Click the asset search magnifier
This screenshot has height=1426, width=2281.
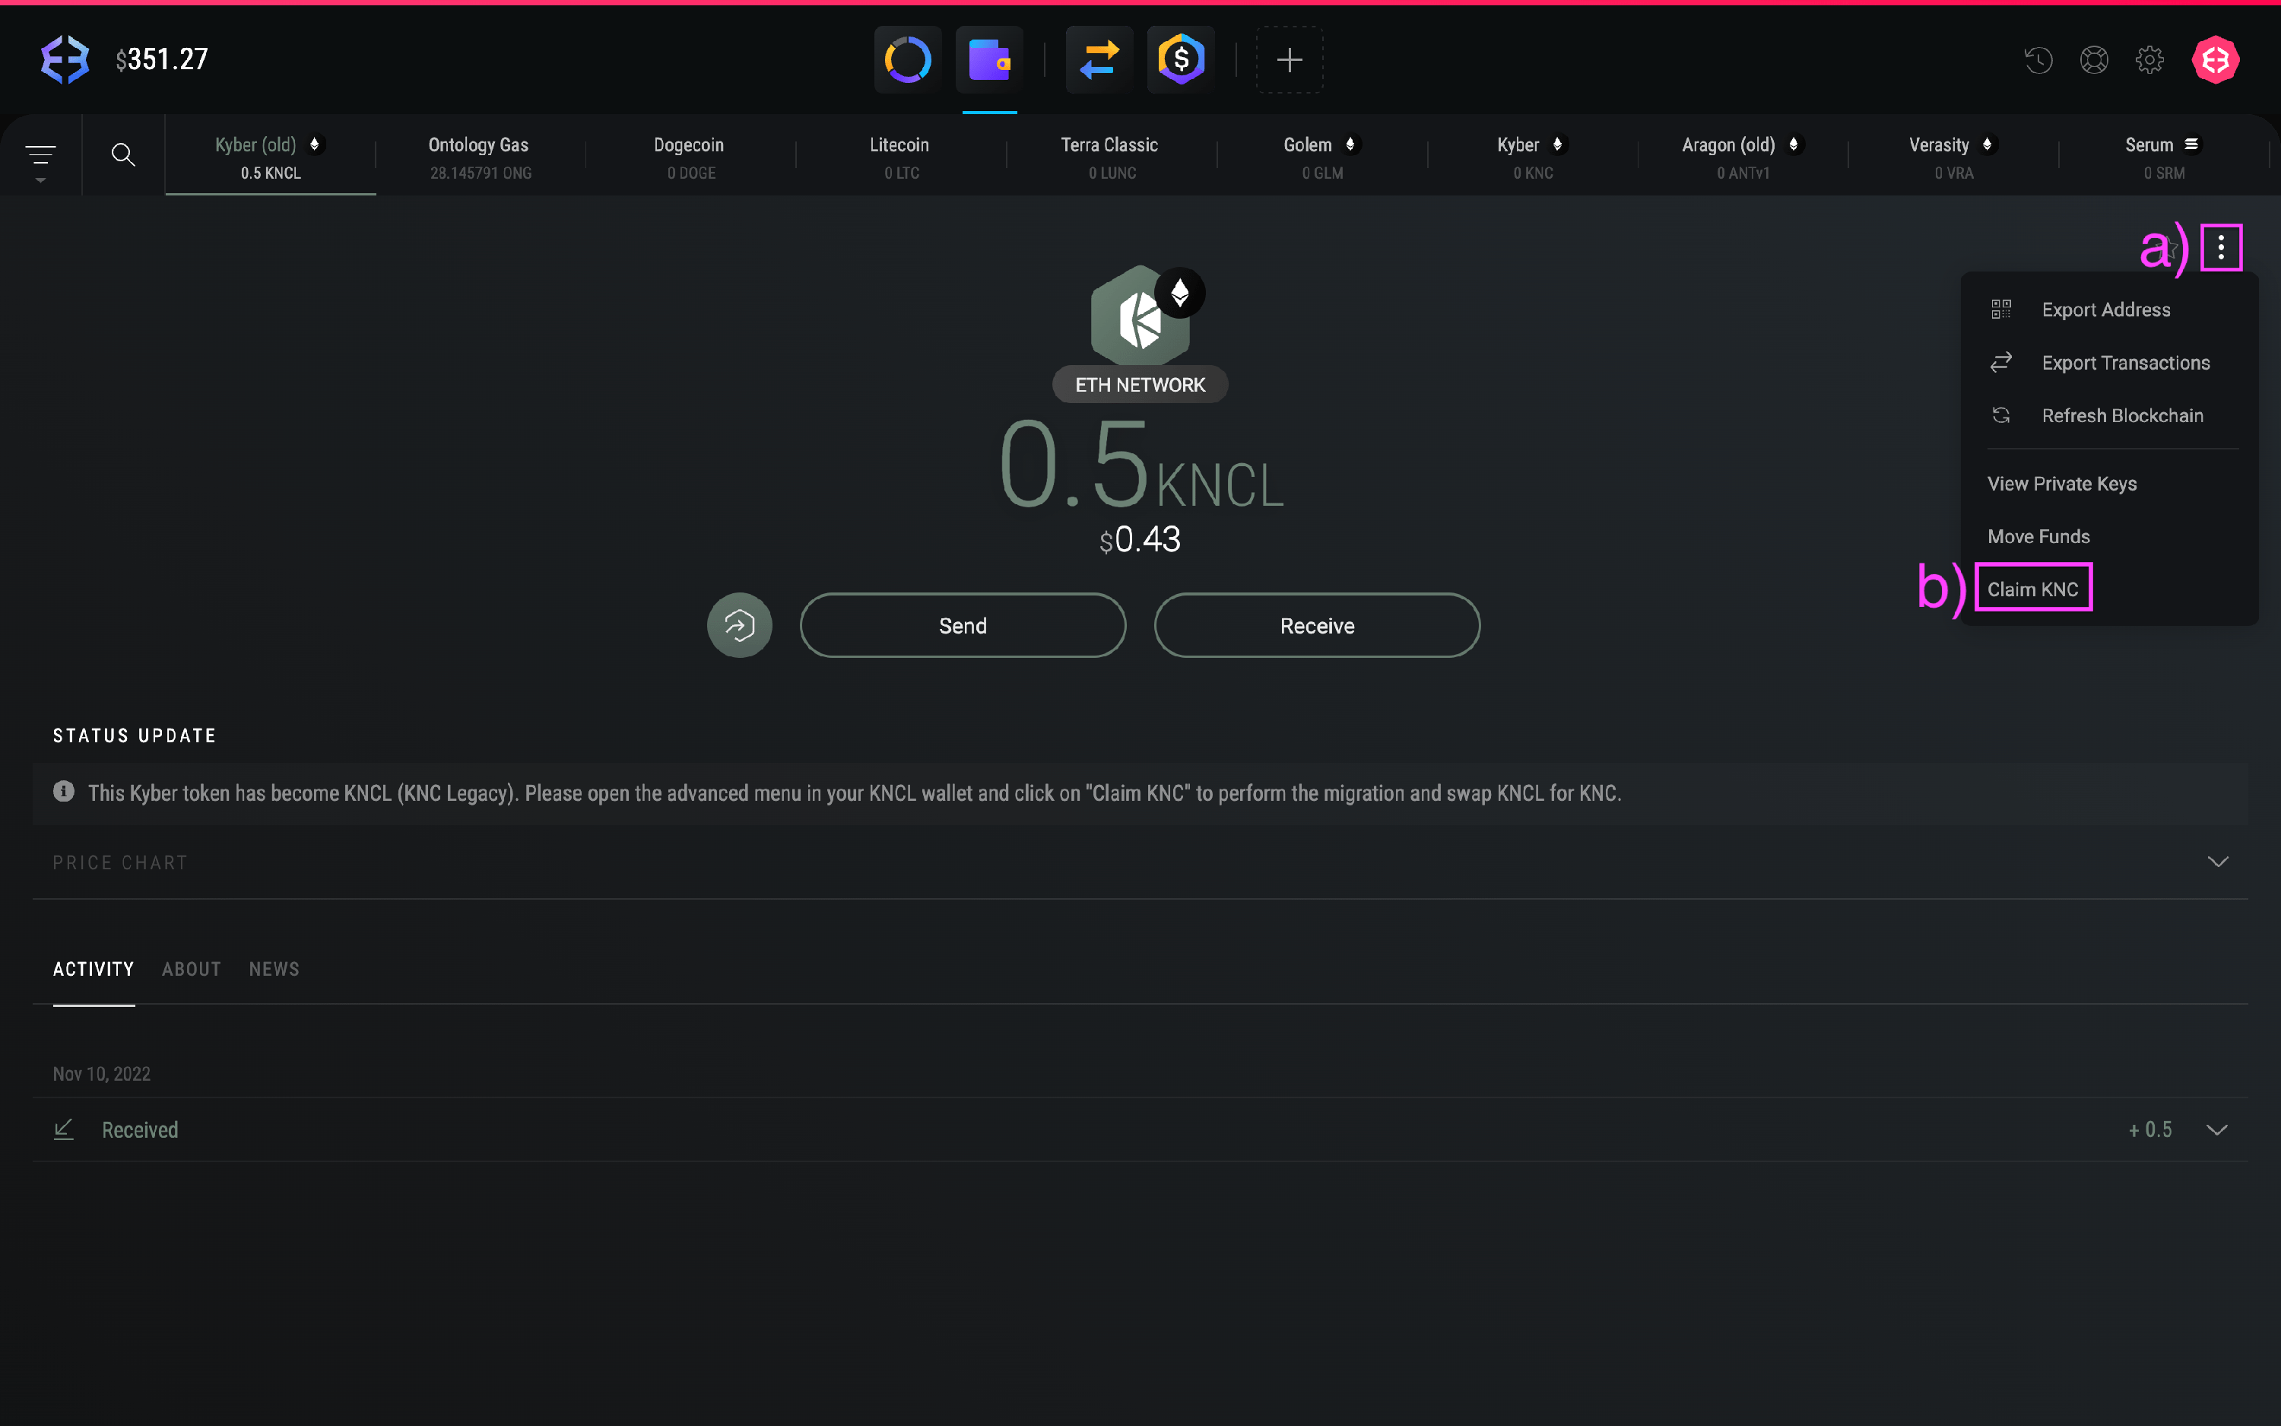(123, 154)
